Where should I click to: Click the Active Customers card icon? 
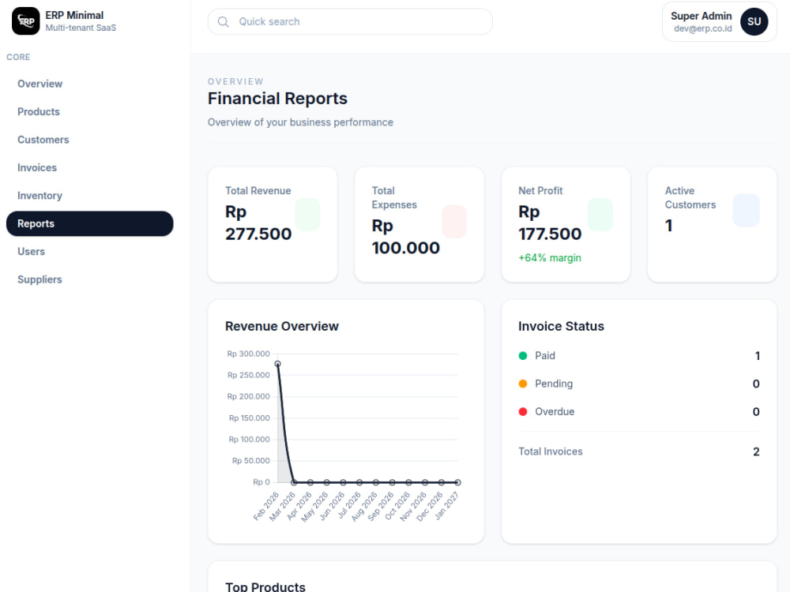click(747, 211)
